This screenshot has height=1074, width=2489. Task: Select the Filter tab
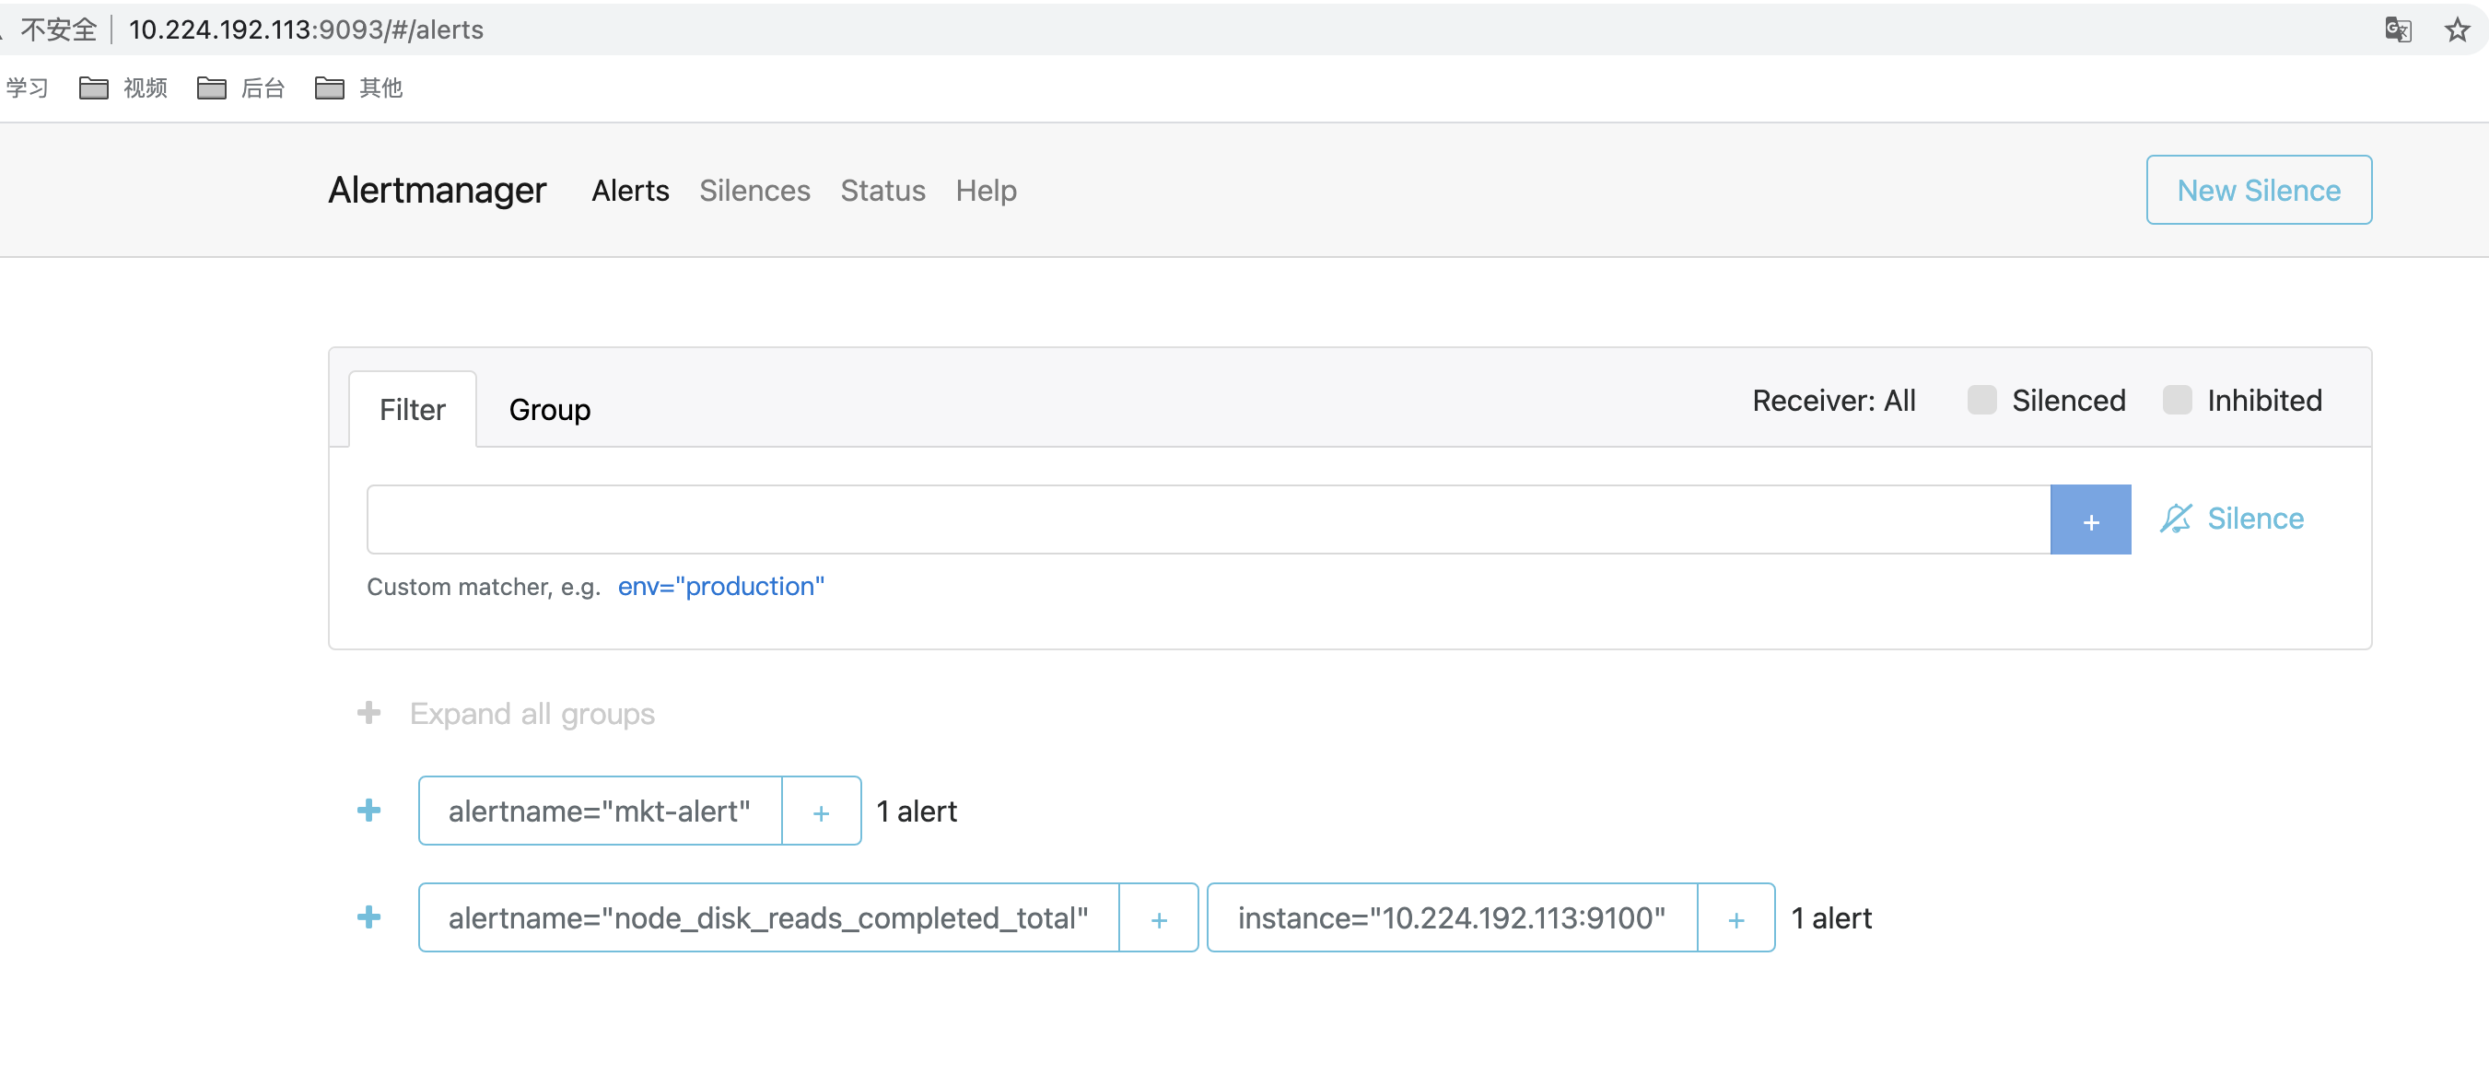pos(410,409)
